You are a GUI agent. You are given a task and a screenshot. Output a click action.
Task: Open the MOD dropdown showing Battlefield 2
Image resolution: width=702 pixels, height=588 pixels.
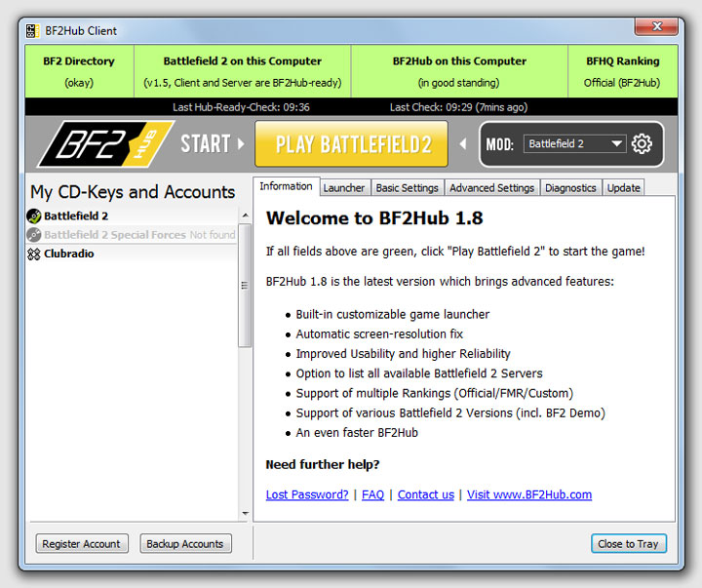[x=575, y=143]
